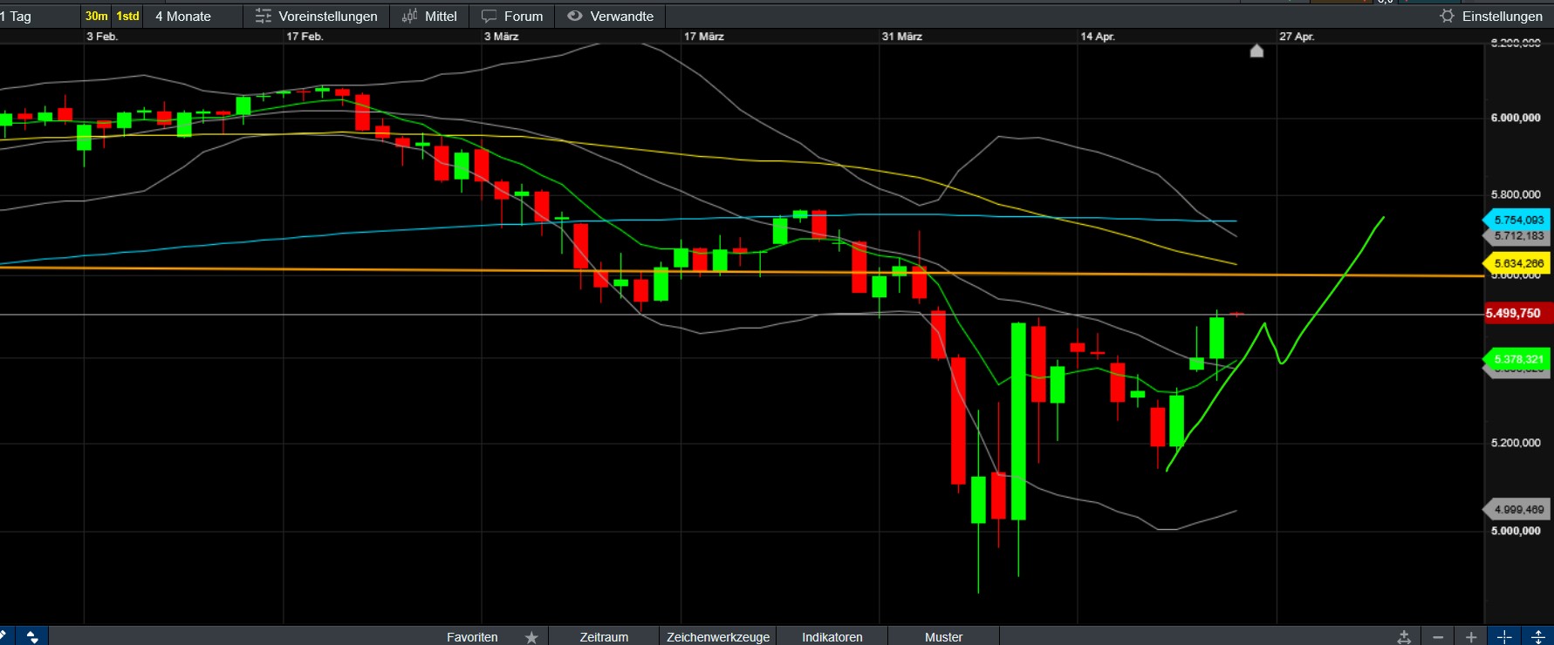
Task: Click the red 5.499,750 current price label
Action: click(1517, 313)
